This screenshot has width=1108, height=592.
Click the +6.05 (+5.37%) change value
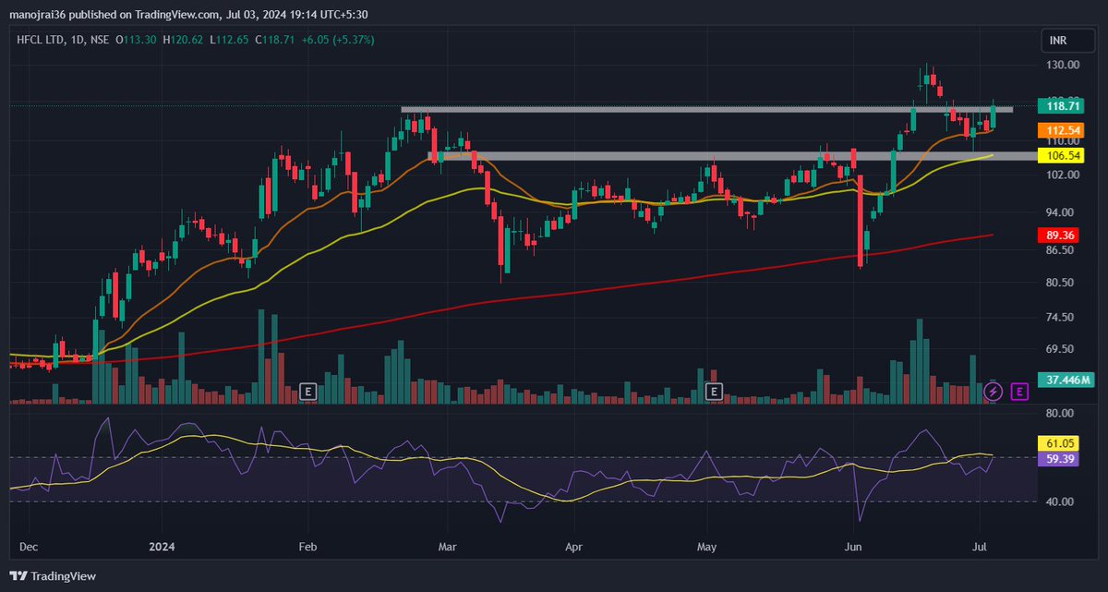click(339, 40)
